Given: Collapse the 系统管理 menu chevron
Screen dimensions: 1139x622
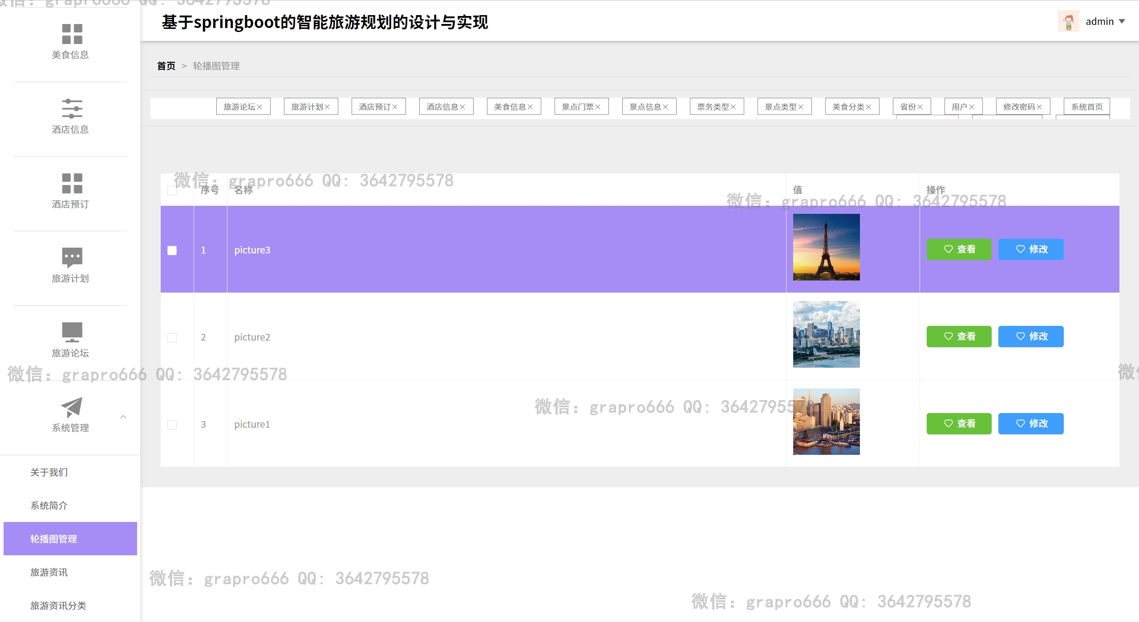Looking at the screenshot, I should click(123, 417).
